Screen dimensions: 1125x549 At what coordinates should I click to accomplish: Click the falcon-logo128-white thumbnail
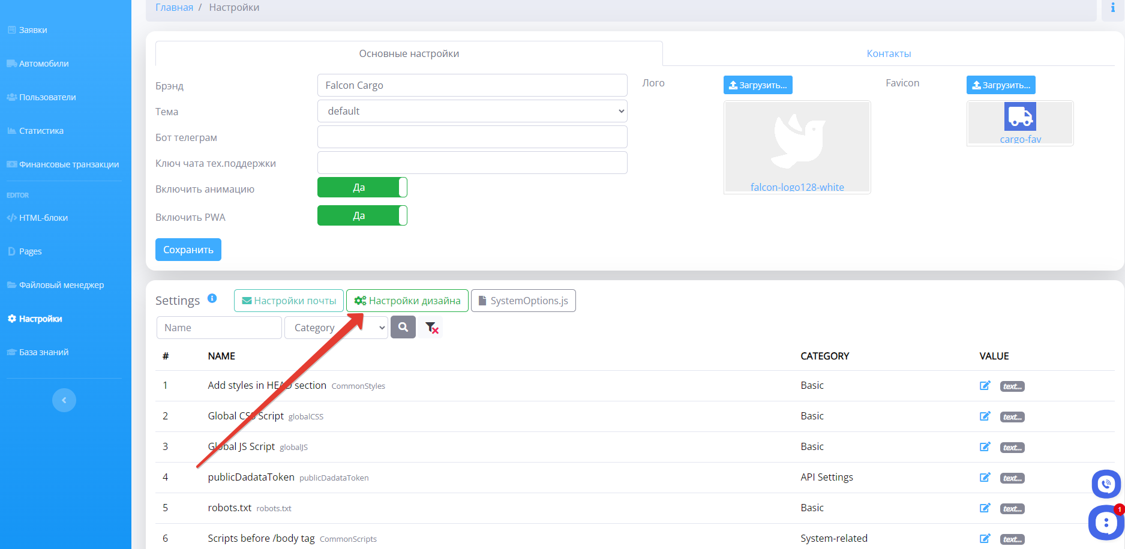(x=797, y=148)
